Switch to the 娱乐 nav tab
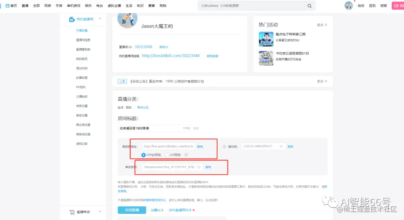404x220 pixels. (x=89, y=5)
